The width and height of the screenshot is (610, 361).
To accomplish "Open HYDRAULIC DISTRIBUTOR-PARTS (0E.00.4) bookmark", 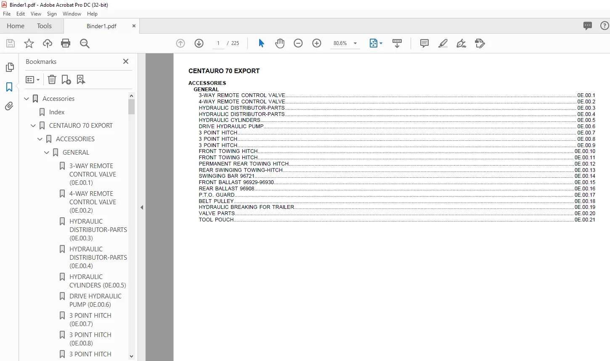I will [98, 258].
